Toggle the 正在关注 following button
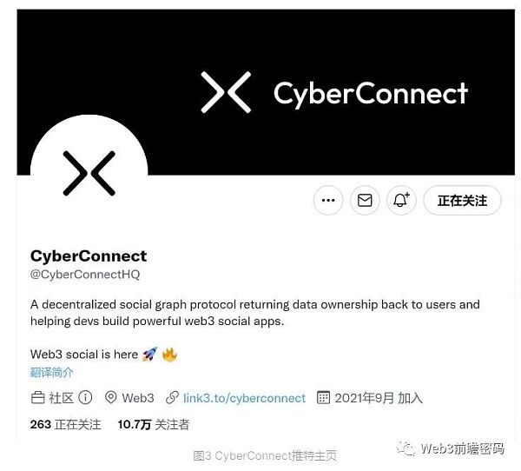Screen dimensions: 521x471 pyautogui.click(x=462, y=200)
